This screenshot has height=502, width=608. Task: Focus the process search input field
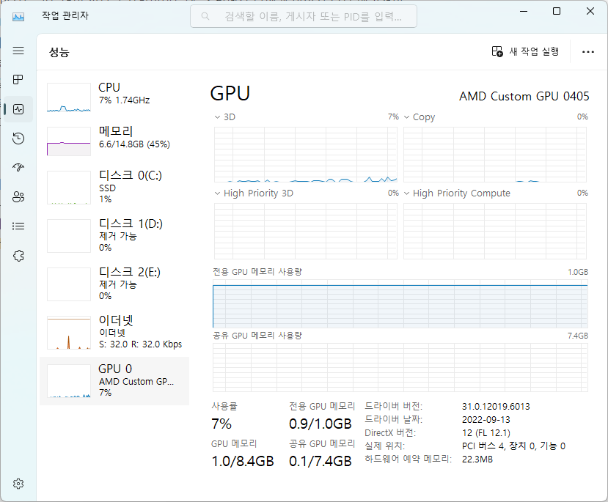[304, 16]
